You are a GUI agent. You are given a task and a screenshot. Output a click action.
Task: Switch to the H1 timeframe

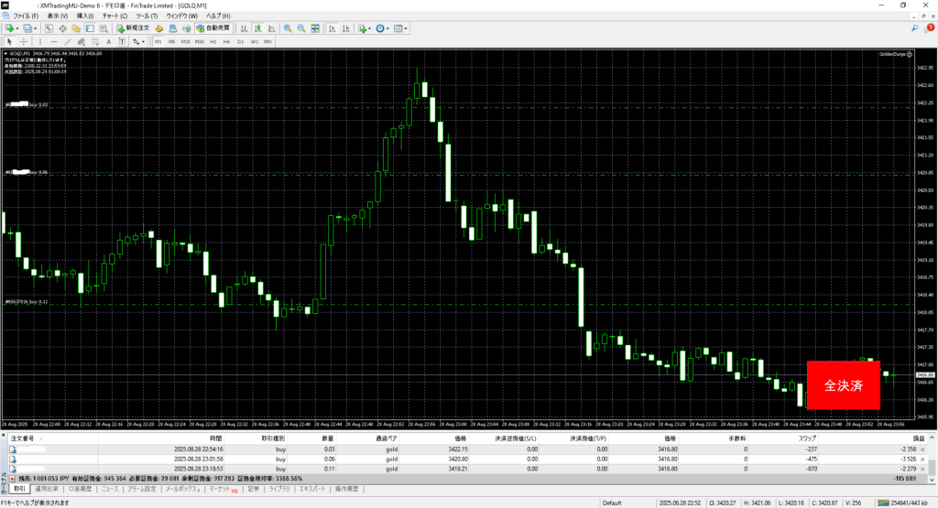[x=213, y=41]
